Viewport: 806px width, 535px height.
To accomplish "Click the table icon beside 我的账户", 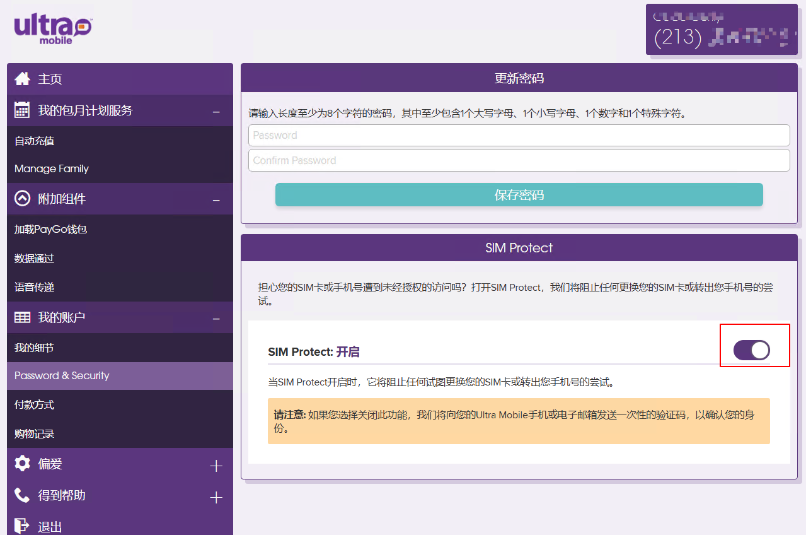I will (22, 317).
